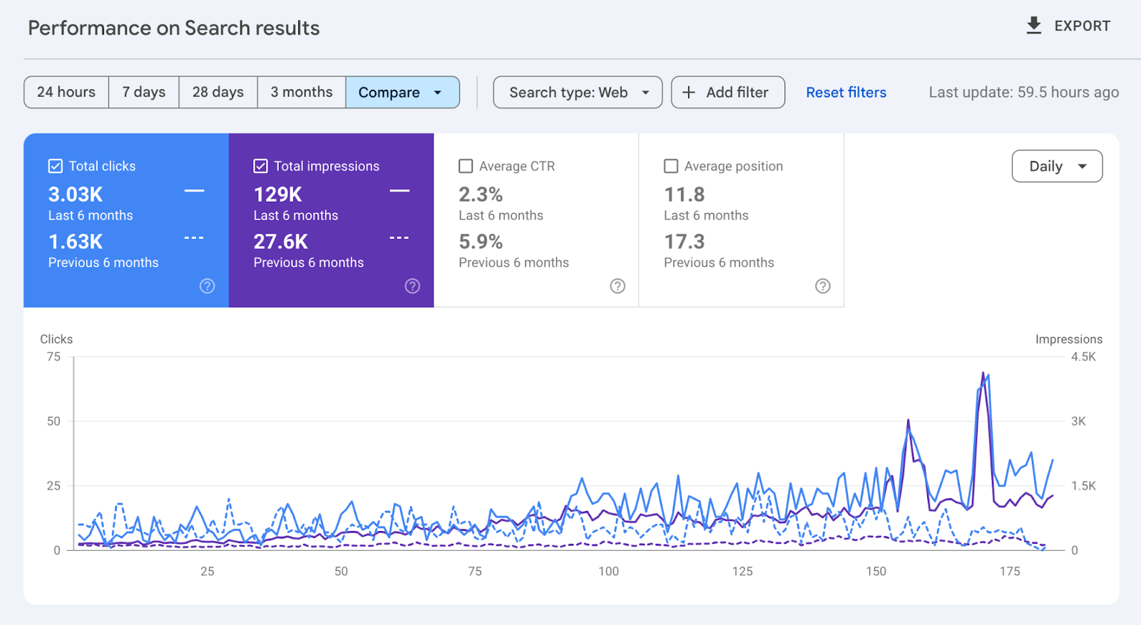Open the Daily granularity dropdown
1141x625 pixels.
[x=1057, y=166]
